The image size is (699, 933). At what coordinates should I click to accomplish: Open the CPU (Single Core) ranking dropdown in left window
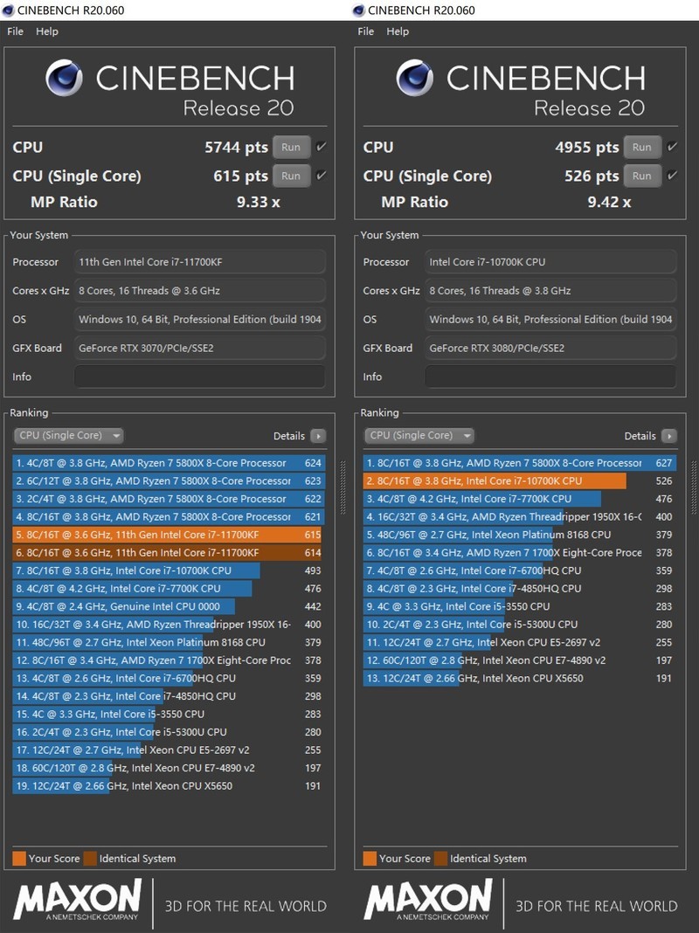pyautogui.click(x=68, y=435)
